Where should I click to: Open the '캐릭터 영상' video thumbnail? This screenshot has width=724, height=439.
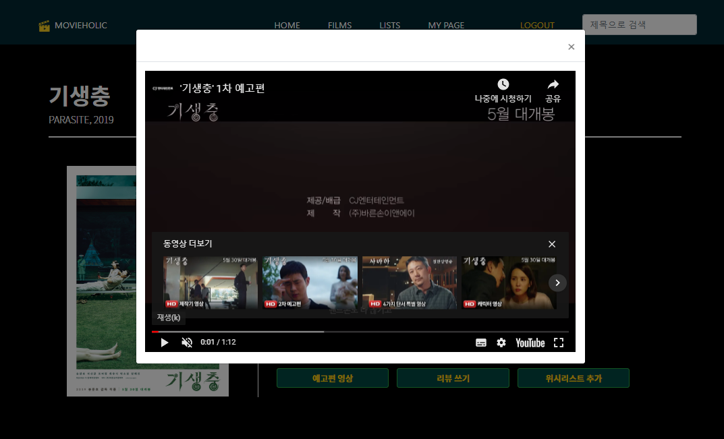pyautogui.click(x=509, y=283)
